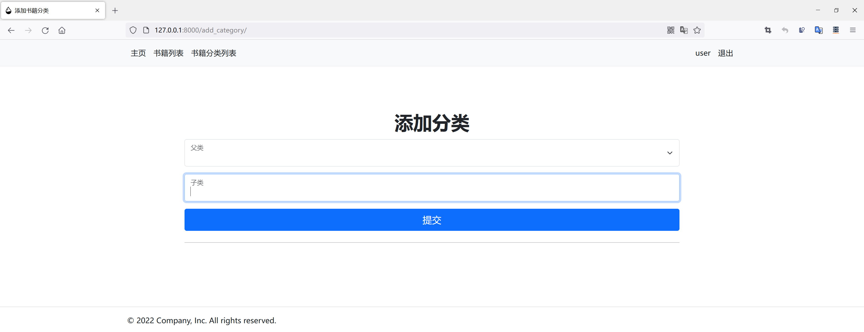
Task: Click the shield tracking protection icon
Action: coord(133,30)
